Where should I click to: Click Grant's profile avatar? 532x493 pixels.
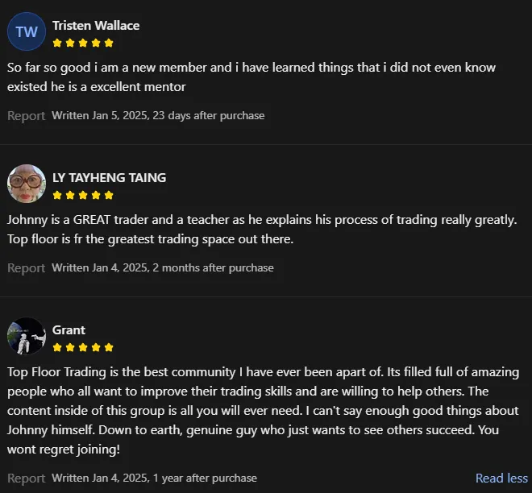(27, 336)
